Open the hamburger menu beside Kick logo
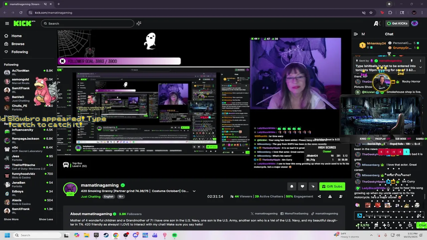 click(7, 23)
